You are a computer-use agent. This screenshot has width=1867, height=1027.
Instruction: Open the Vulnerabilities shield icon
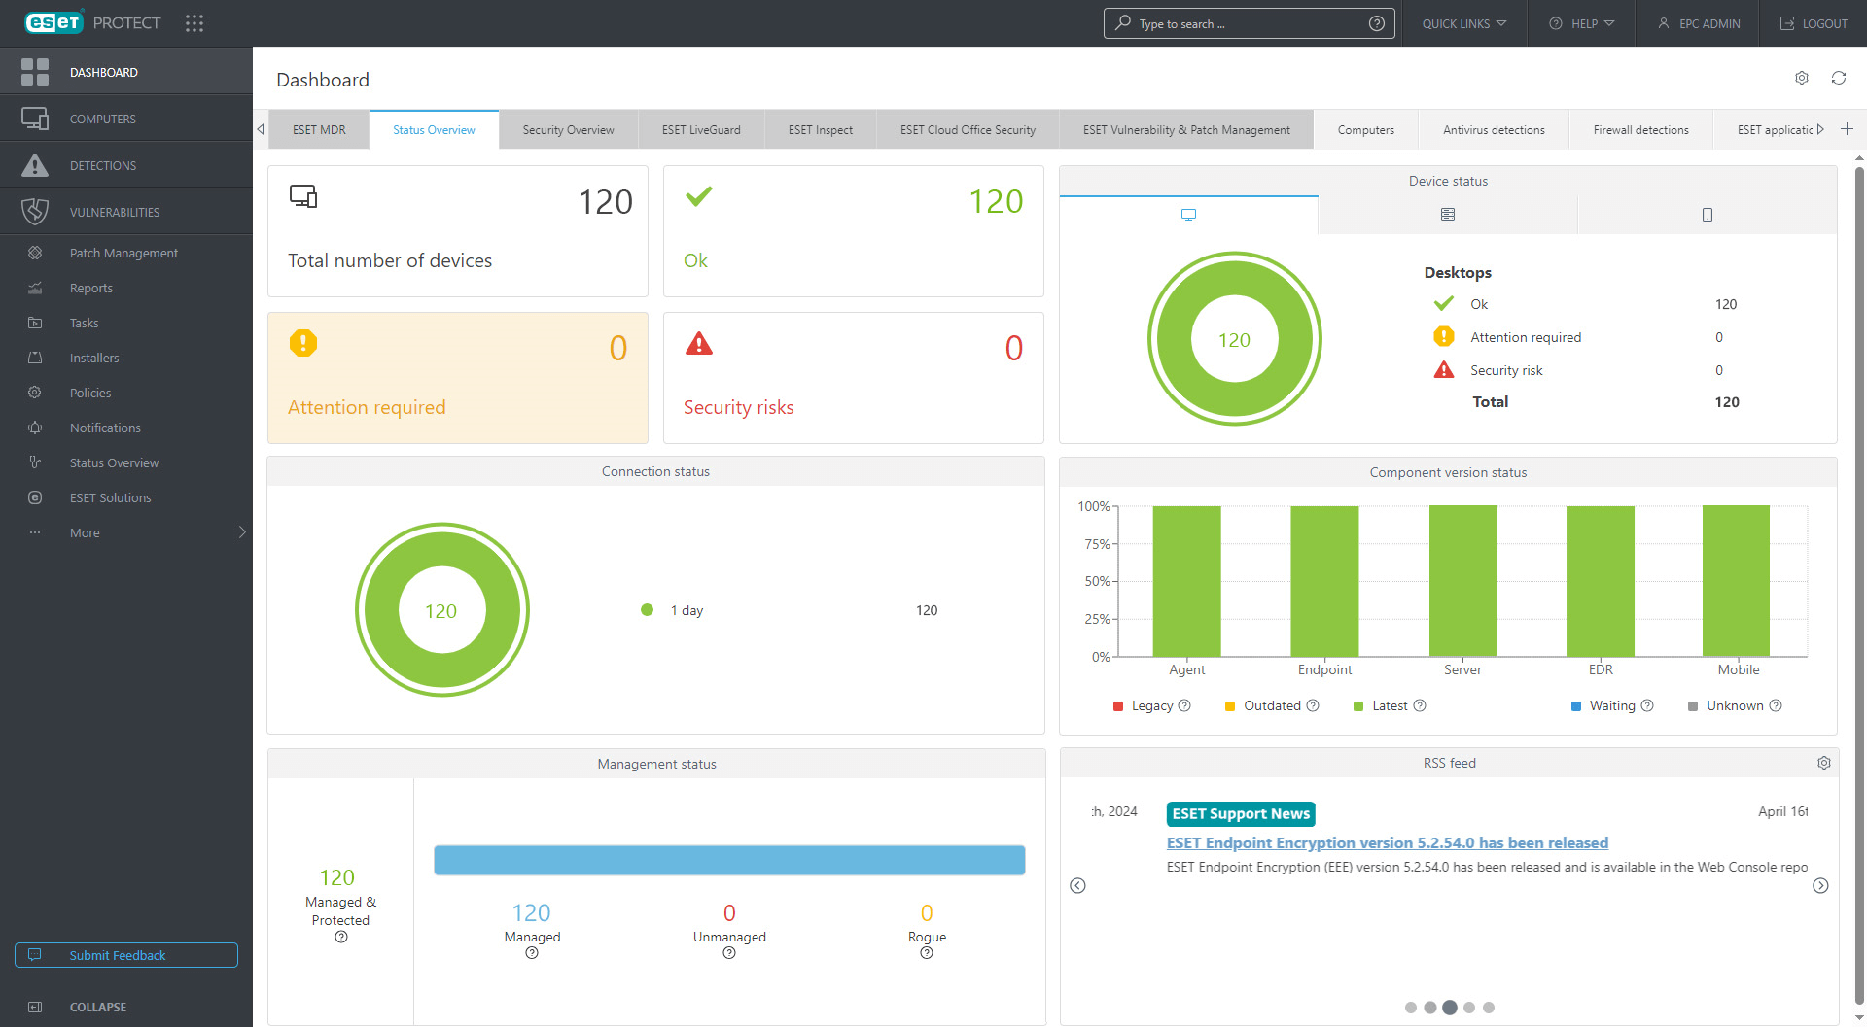point(35,212)
